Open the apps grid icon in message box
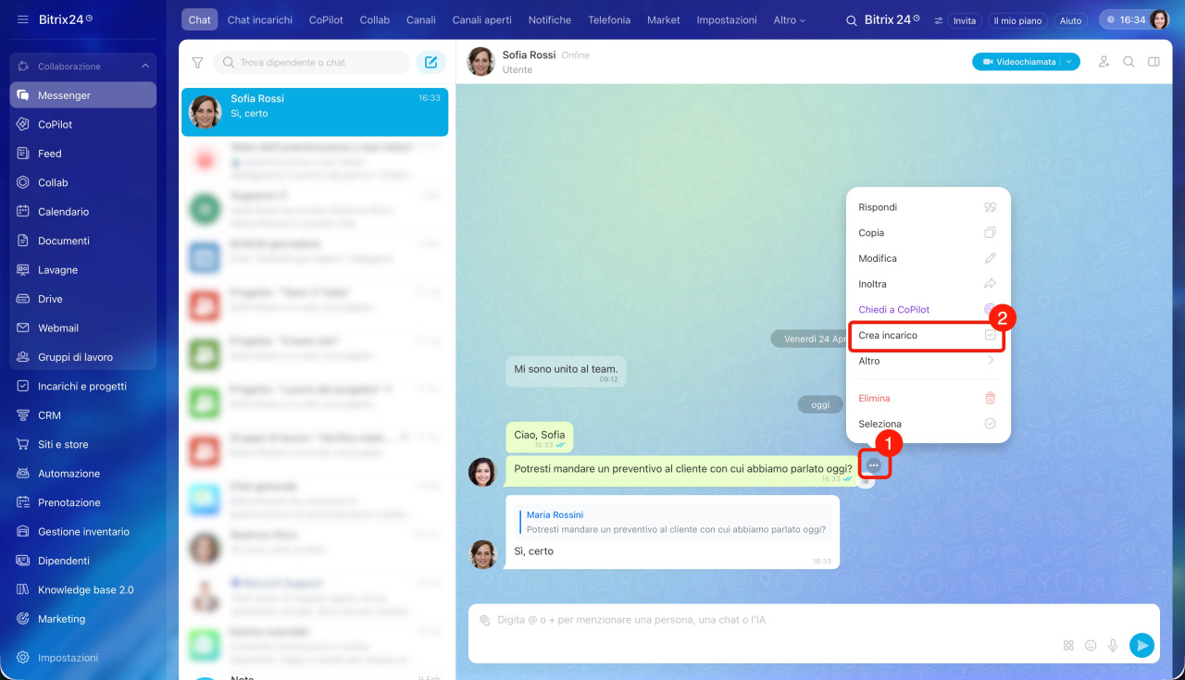1185x680 pixels. coord(1068,645)
